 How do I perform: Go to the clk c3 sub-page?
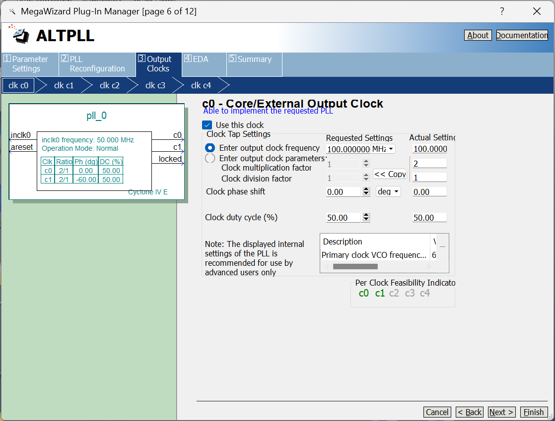155,85
